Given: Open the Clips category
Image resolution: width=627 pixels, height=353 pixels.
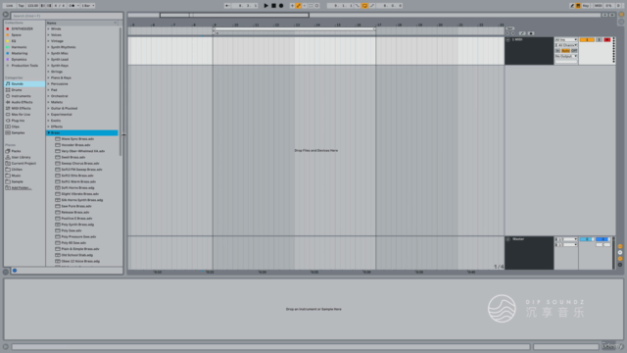Looking at the screenshot, I should point(16,126).
